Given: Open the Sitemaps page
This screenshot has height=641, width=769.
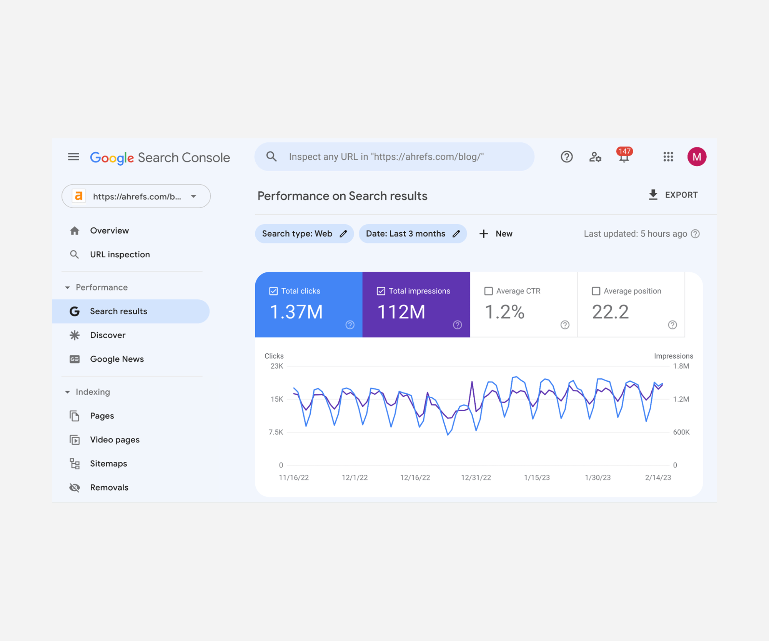Looking at the screenshot, I should [x=108, y=464].
